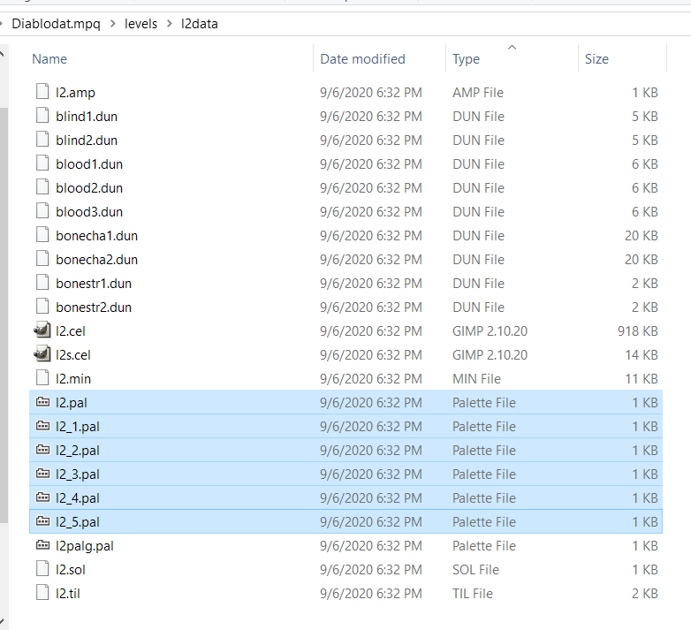The height and width of the screenshot is (630, 691).
Task: Select the file name blood2.dun
Action: click(x=89, y=187)
